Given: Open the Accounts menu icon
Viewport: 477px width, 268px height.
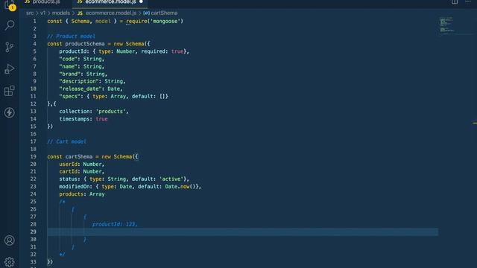Looking at the screenshot, I should (10, 240).
